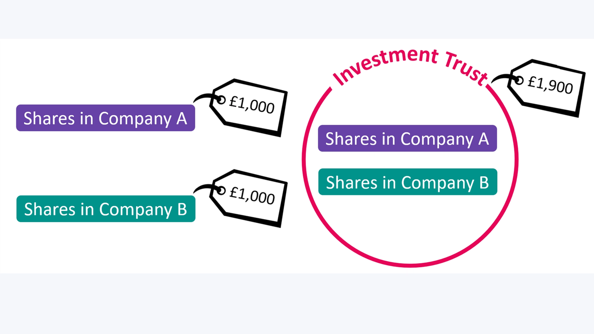
Task: Click Shares in Company A inside the circle
Action: pyautogui.click(x=407, y=138)
